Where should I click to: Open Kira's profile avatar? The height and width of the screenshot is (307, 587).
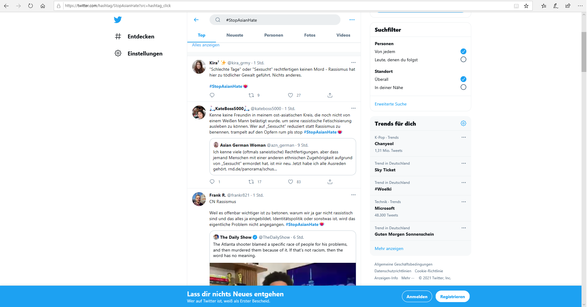(x=199, y=67)
